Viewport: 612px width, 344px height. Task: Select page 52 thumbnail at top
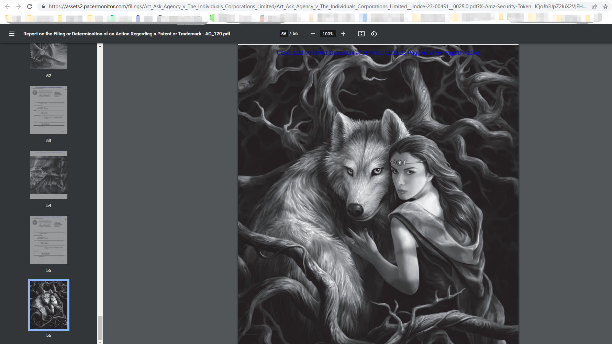click(49, 56)
